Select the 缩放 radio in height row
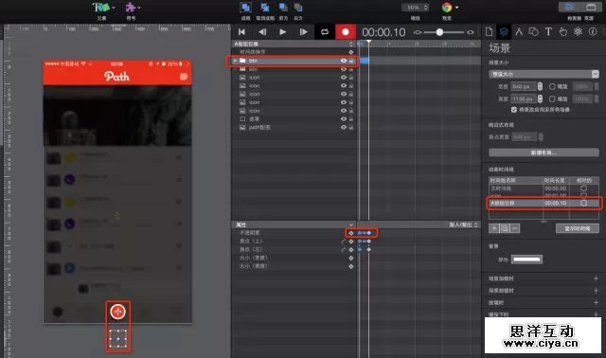The width and height of the screenshot is (606, 358). point(552,99)
